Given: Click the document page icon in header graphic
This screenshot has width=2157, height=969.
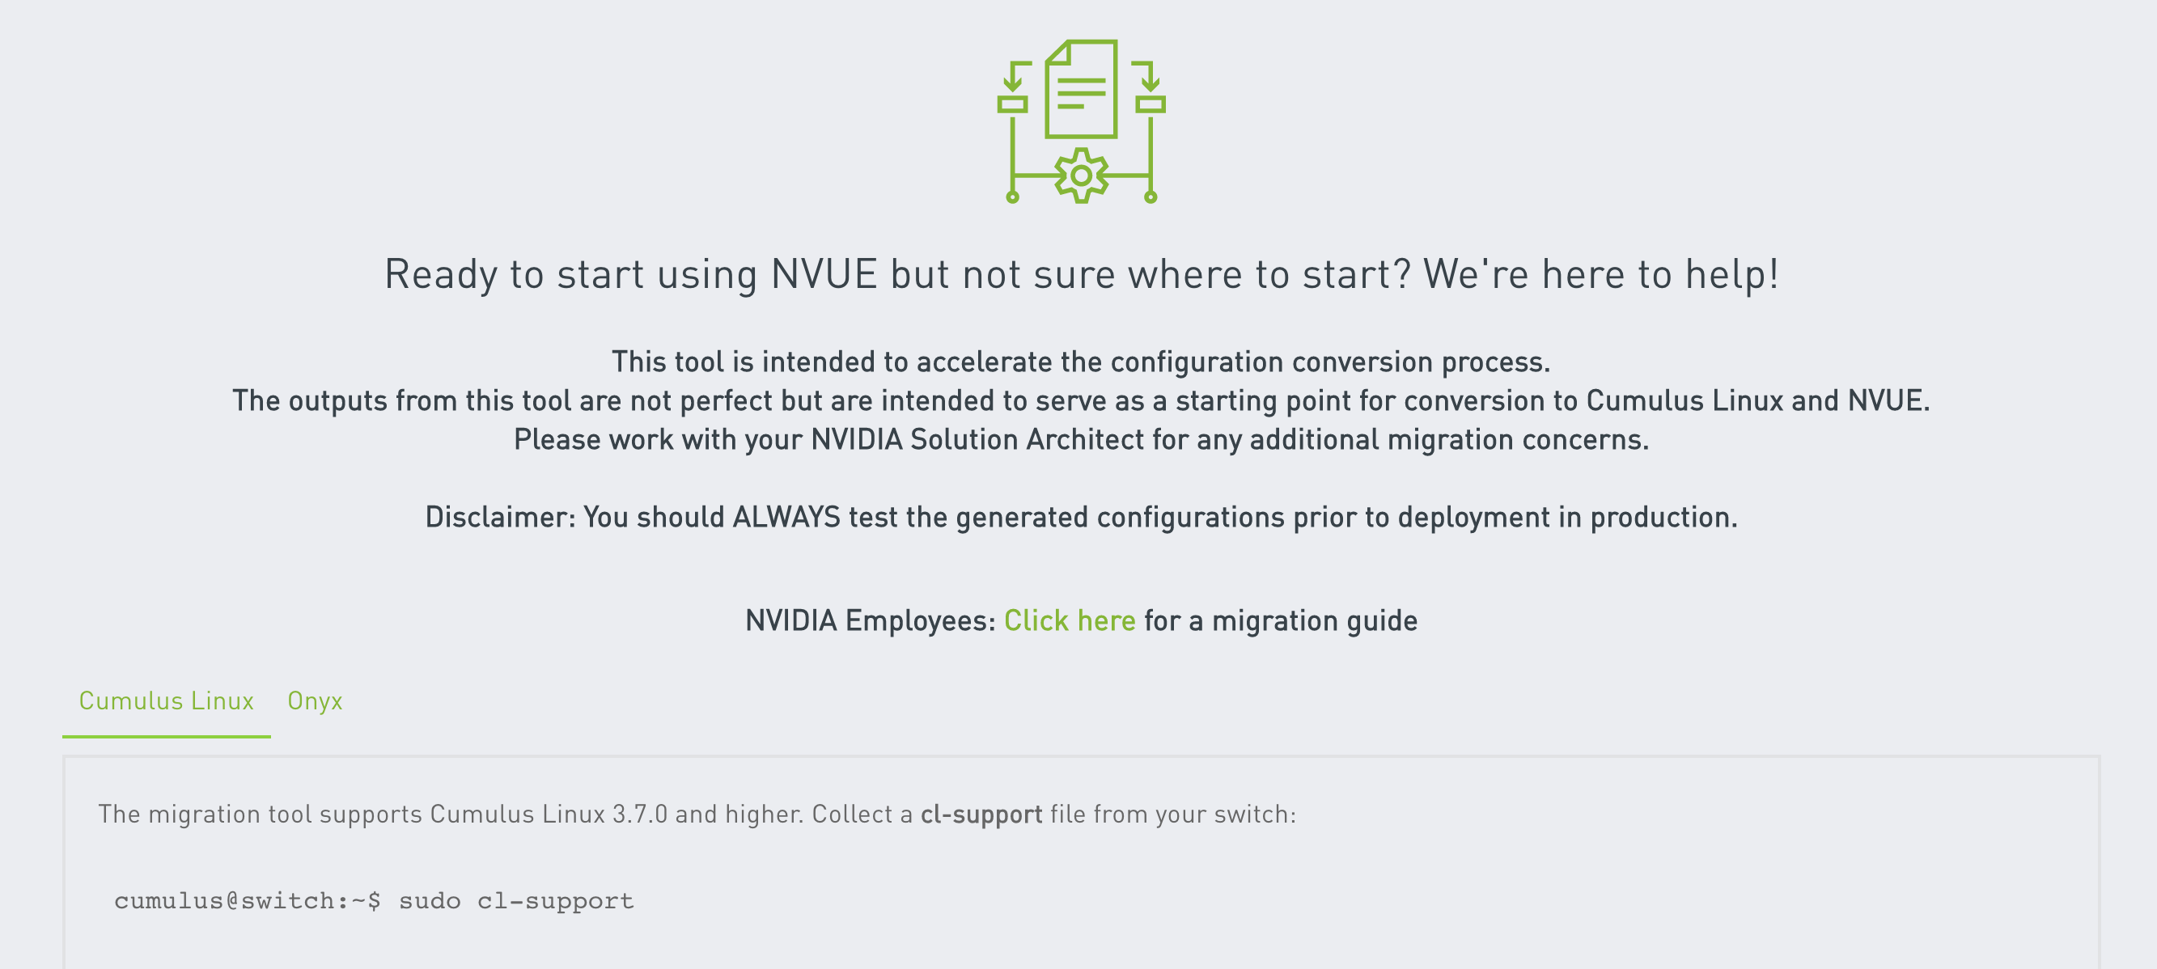Looking at the screenshot, I should click(x=1081, y=90).
